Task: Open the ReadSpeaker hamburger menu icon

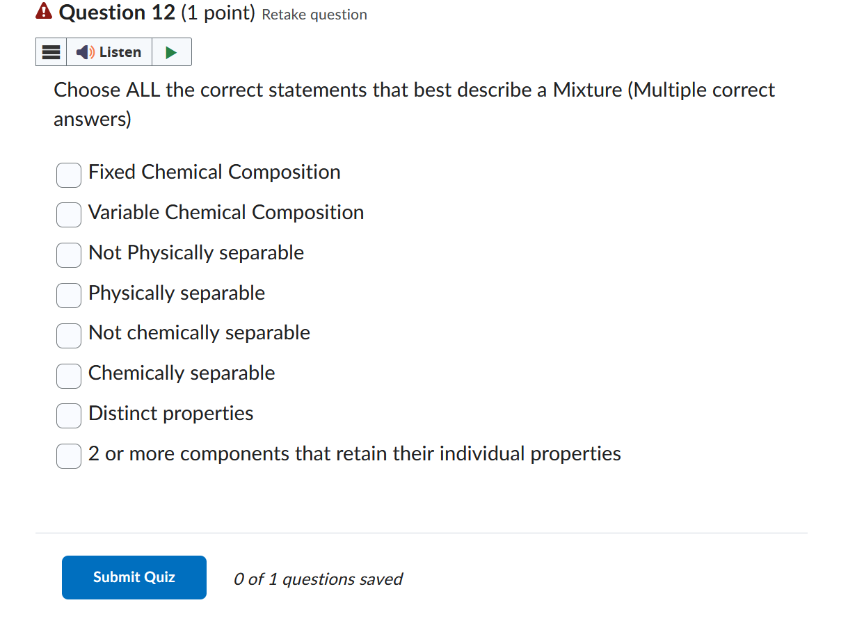Action: tap(51, 51)
